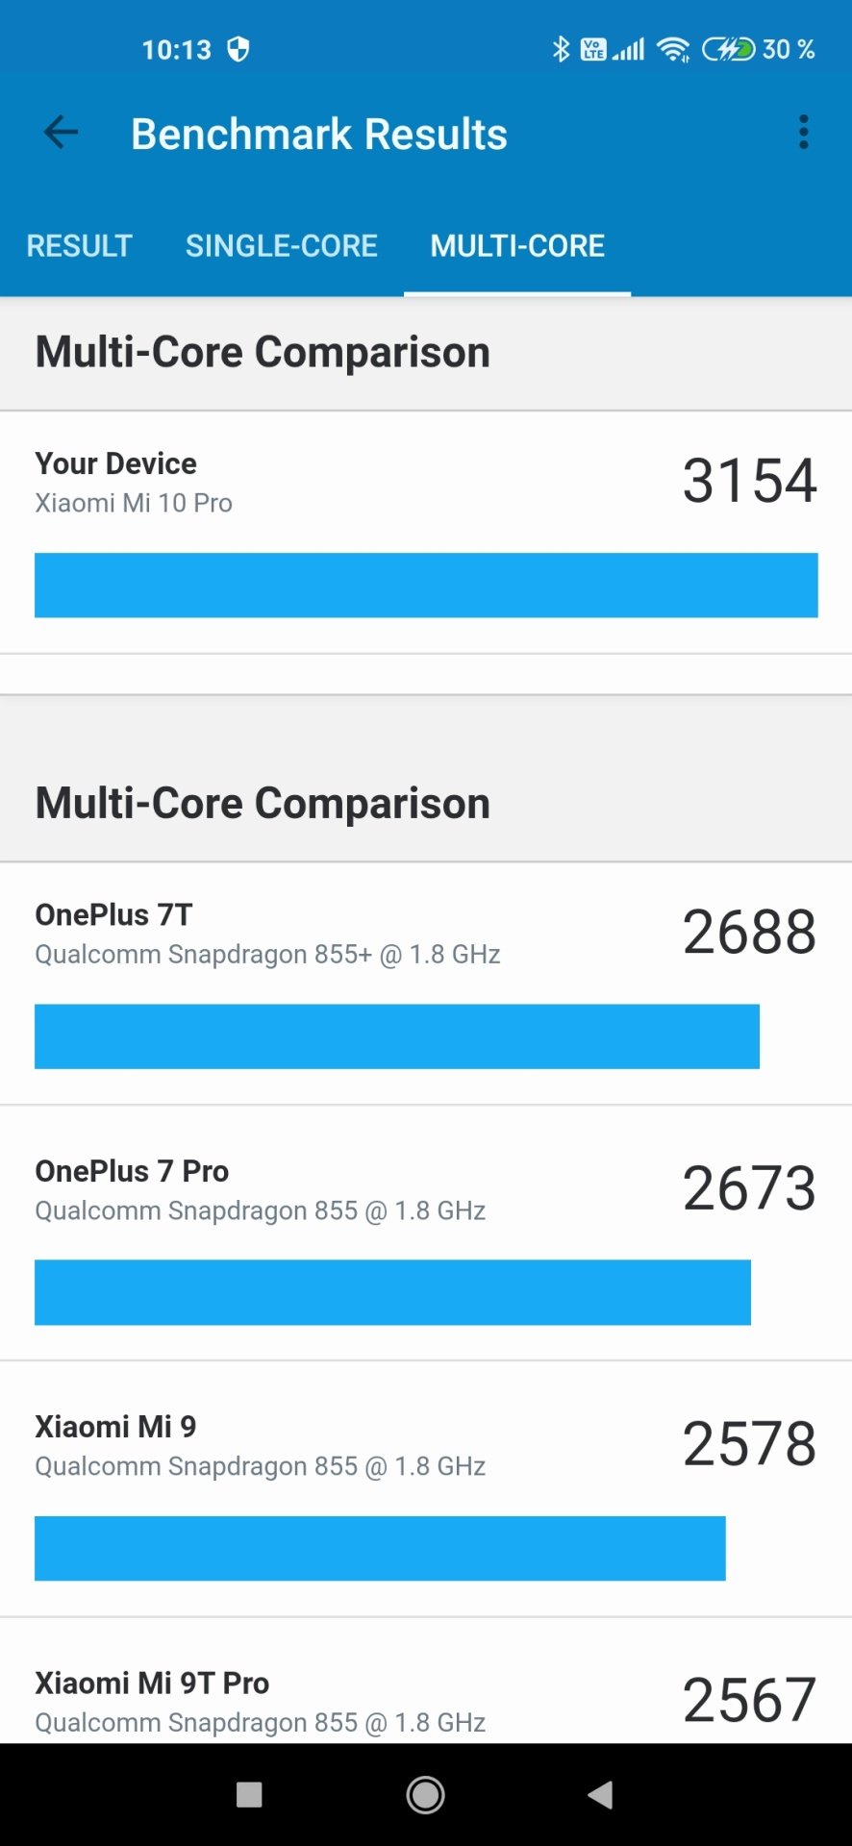Switch to the SINGLE-CORE tab
Image resolution: width=852 pixels, height=1846 pixels.
pos(282,246)
